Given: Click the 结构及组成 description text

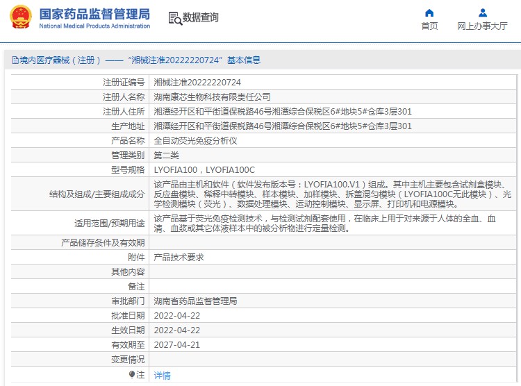Looking at the screenshot, I should tap(332, 194).
